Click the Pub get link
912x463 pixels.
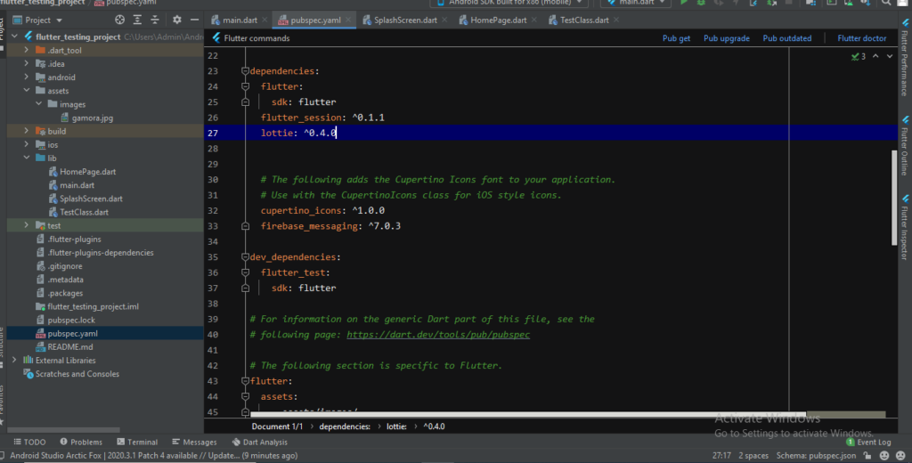tap(677, 38)
